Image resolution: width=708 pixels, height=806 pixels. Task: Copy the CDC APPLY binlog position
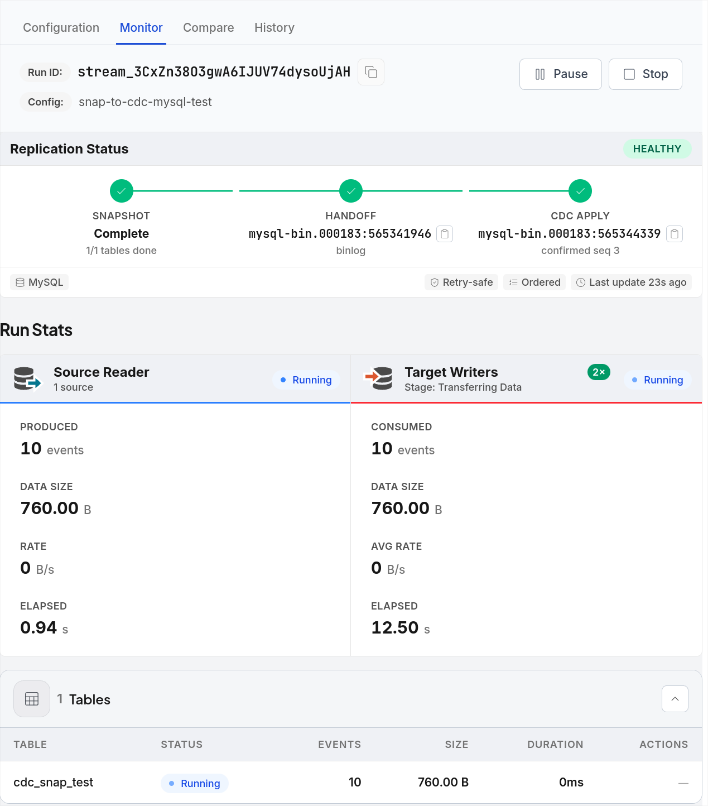click(x=675, y=234)
